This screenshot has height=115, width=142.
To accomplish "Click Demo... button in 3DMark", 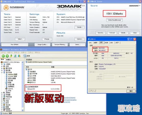I will [x=77, y=45].
